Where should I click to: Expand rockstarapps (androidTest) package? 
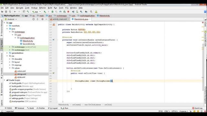[10, 47]
